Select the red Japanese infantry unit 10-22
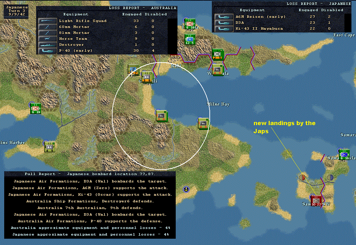This screenshot has height=245, width=356. point(316,201)
